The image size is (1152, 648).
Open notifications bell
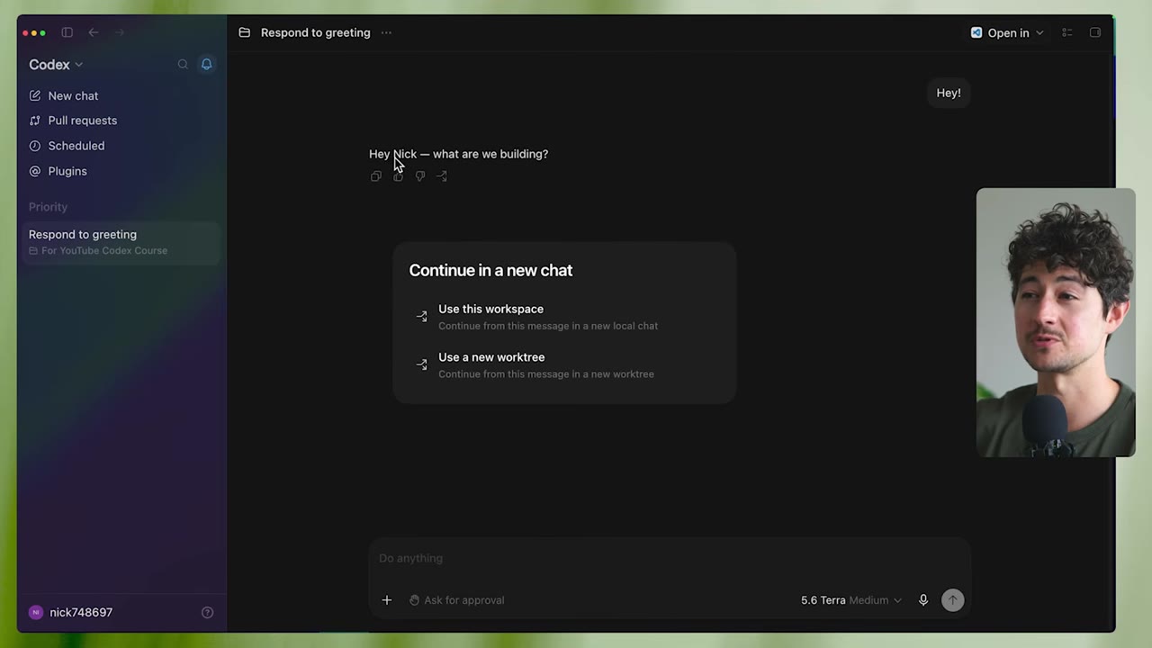point(206,64)
